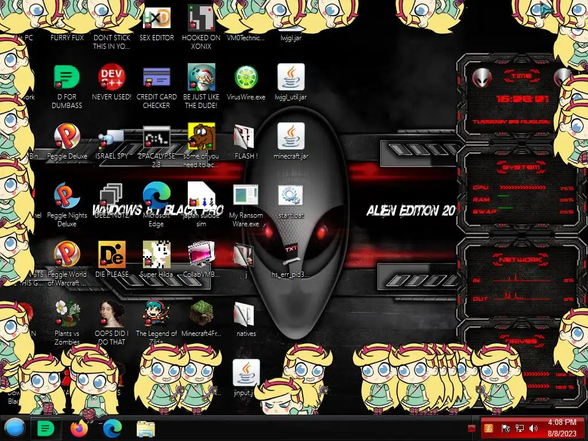The image size is (588, 441).
Task: Select jinput.j... Java file
Action: point(246,373)
